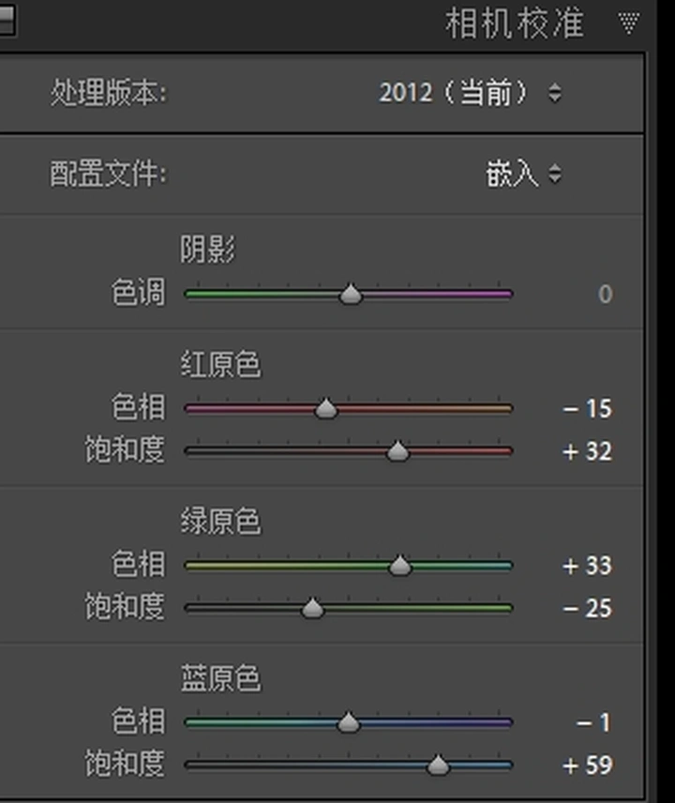
Task: Click the 蓝原色 饱和度 slider handle
Action: 438,765
